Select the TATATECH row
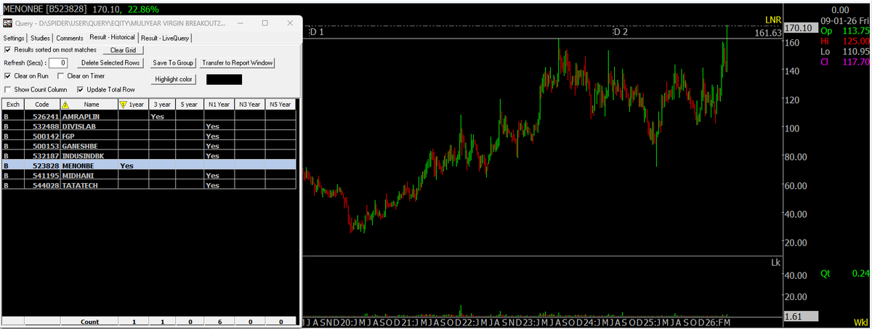Image resolution: width=872 pixels, height=329 pixels. point(149,185)
